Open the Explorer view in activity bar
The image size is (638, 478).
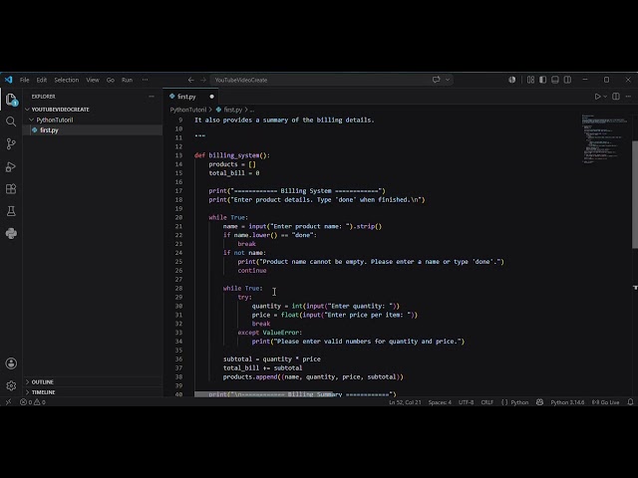point(11,100)
